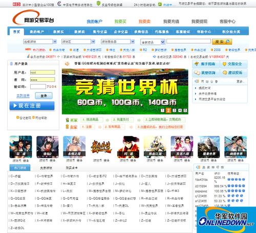Go to banner slide 3
Screen dimensions: 256x233
[174, 110]
